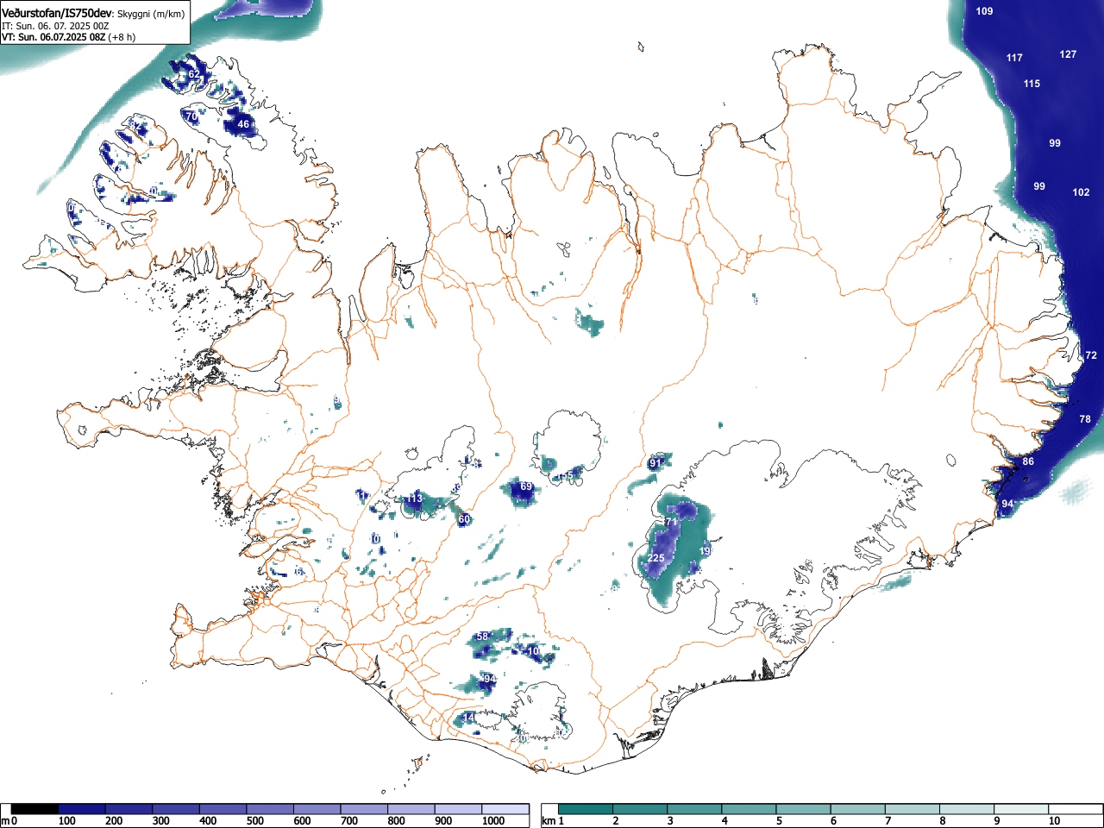This screenshot has height=828, width=1104.
Task: Click the 102 value off the east coast
Action: (x=1081, y=192)
